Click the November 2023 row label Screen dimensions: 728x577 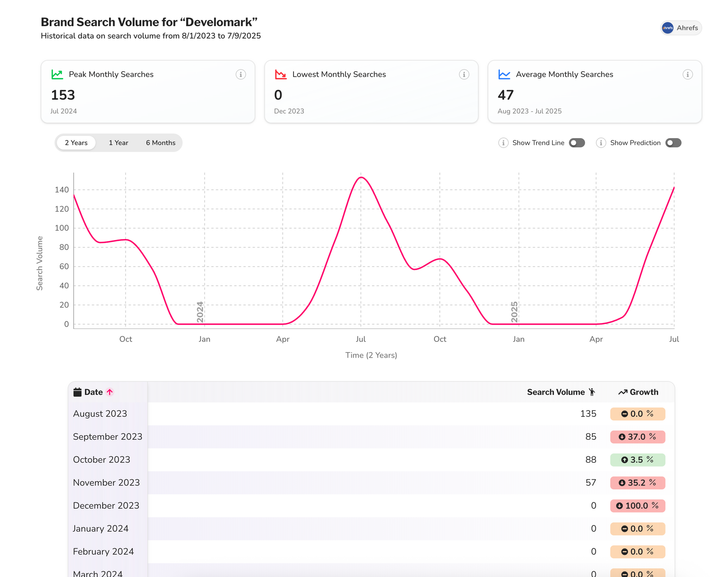coord(107,483)
